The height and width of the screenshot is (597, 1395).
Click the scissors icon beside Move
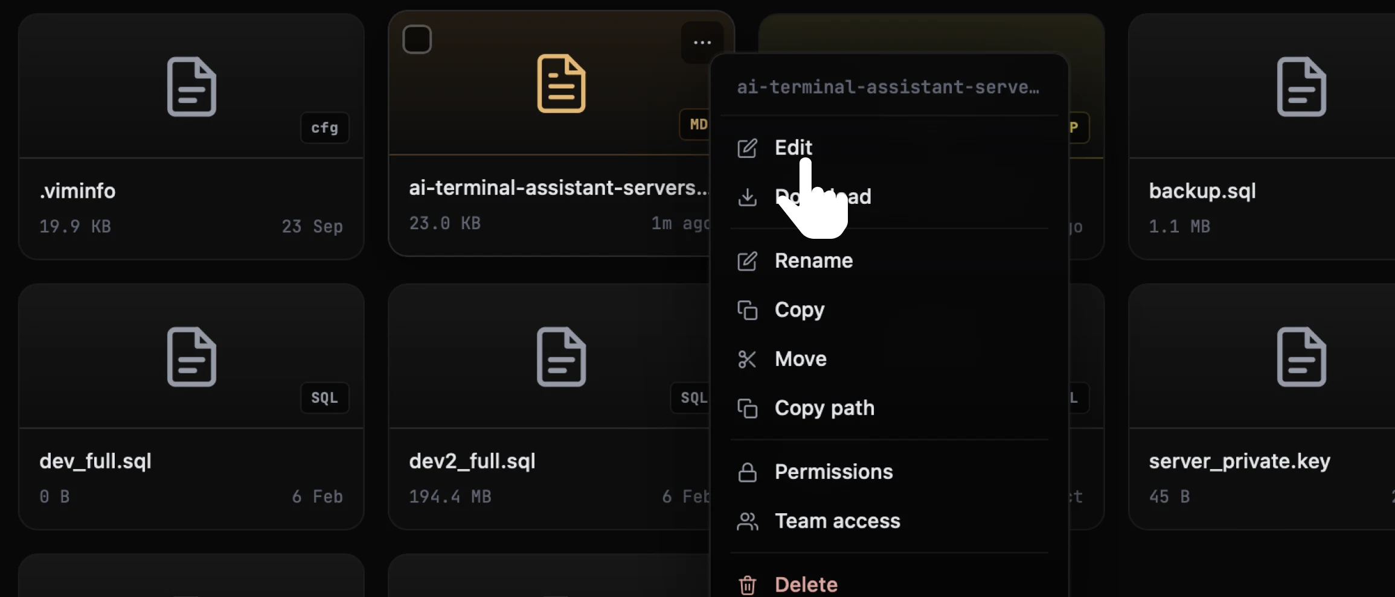[747, 359]
